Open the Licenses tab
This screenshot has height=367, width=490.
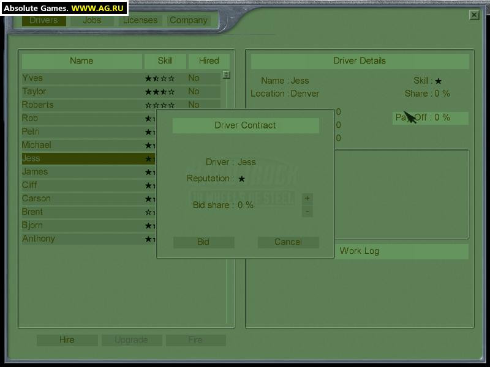pos(140,20)
